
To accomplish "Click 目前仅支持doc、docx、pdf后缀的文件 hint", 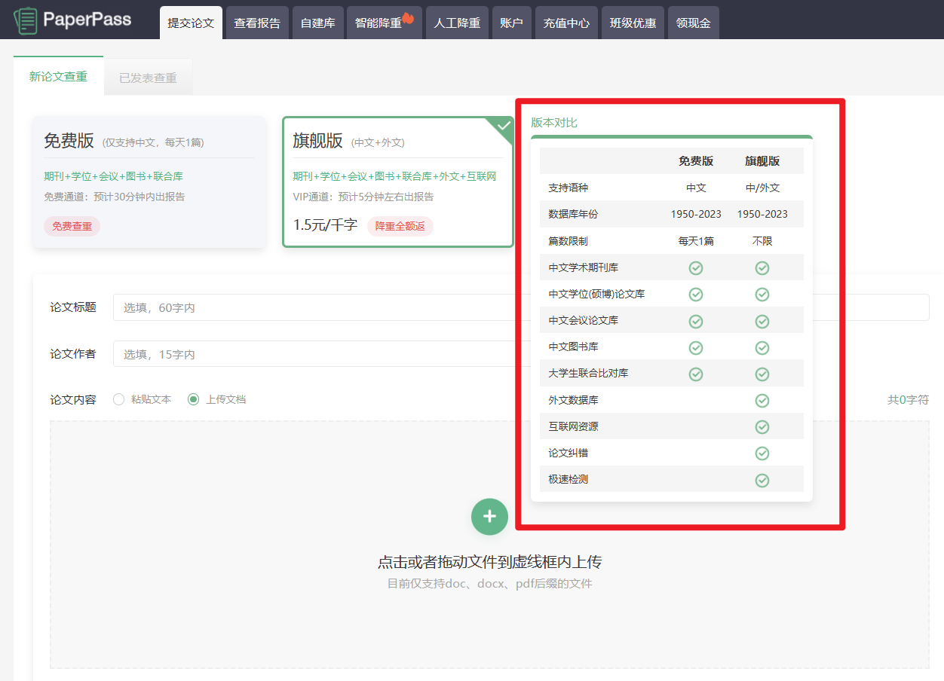I will [x=489, y=584].
